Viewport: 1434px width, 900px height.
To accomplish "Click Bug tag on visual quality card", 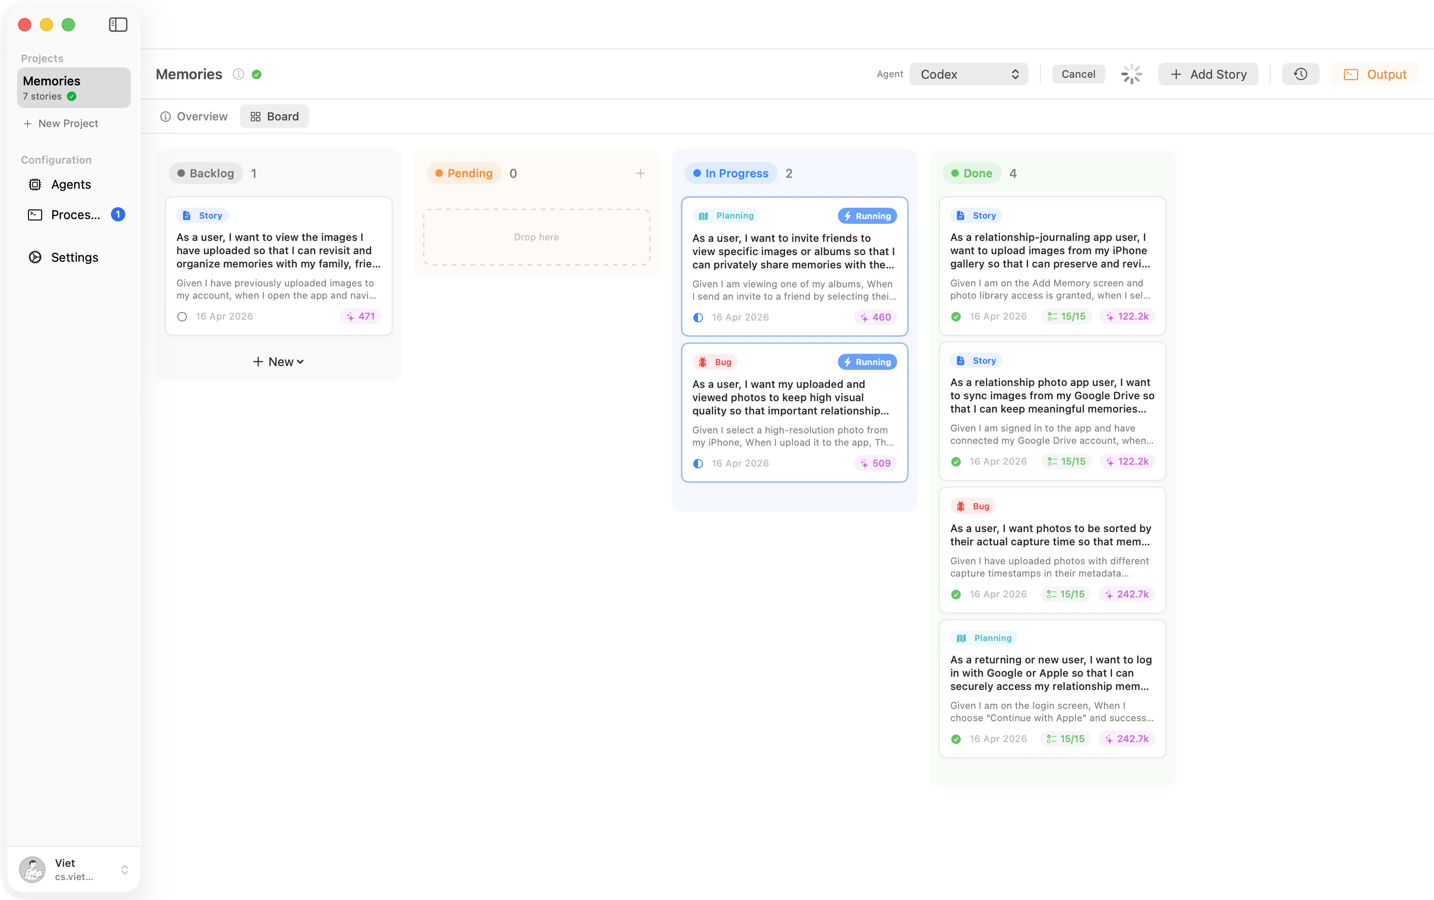I will (716, 362).
